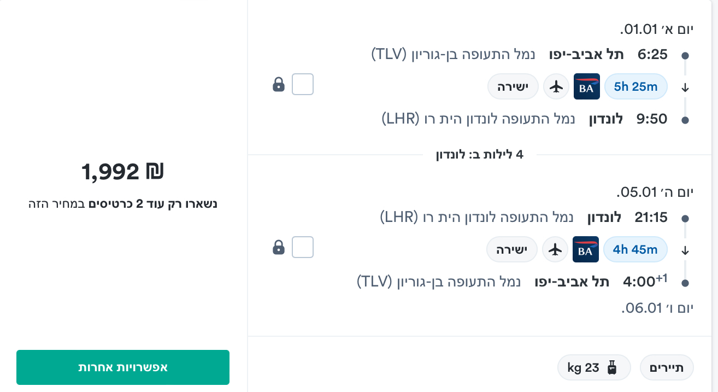Image resolution: width=718 pixels, height=392 pixels.
Task: Click the lock icon beside outbound flight
Action: tap(279, 84)
